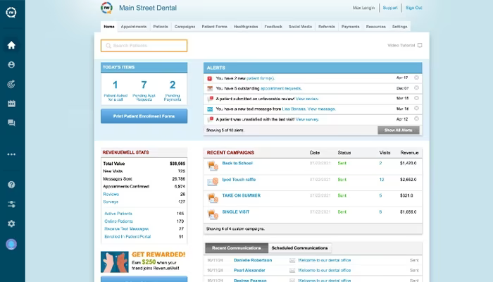Open Scheduled Communications tab
The height and width of the screenshot is (282, 493).
tap(299, 248)
